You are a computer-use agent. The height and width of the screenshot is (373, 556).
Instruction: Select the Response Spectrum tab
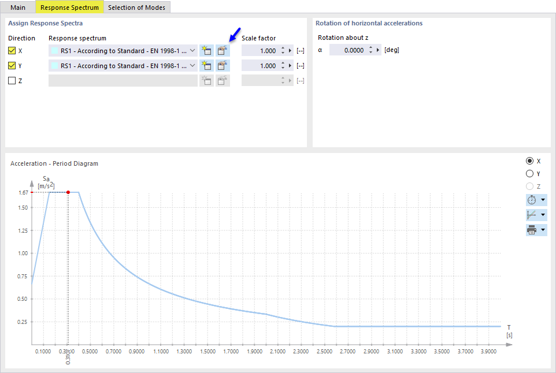click(x=69, y=7)
